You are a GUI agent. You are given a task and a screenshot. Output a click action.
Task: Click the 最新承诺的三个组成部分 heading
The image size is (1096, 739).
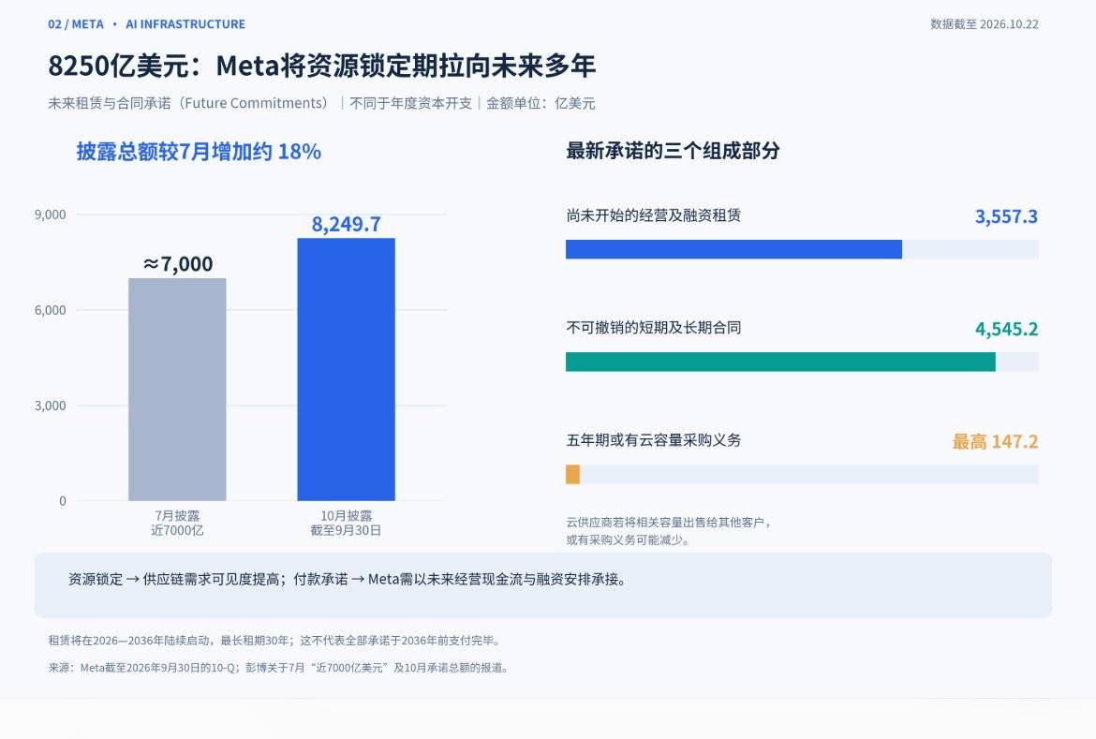tap(673, 150)
